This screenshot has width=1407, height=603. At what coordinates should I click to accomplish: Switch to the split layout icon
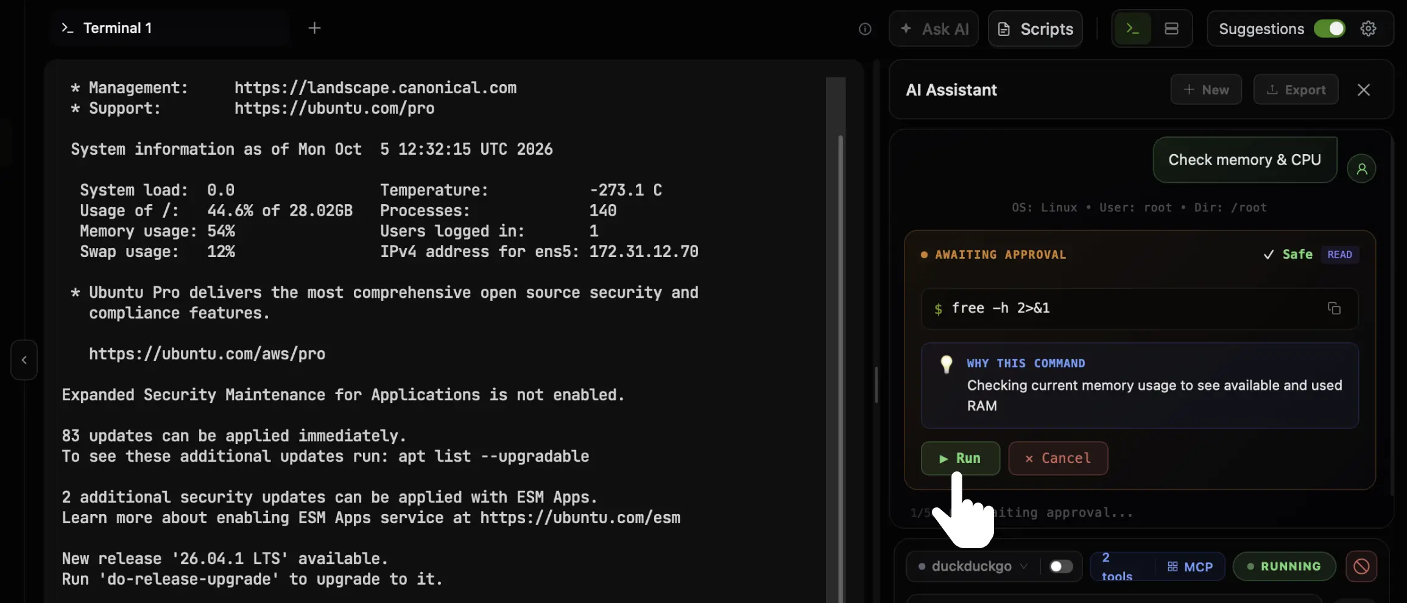point(1171,29)
